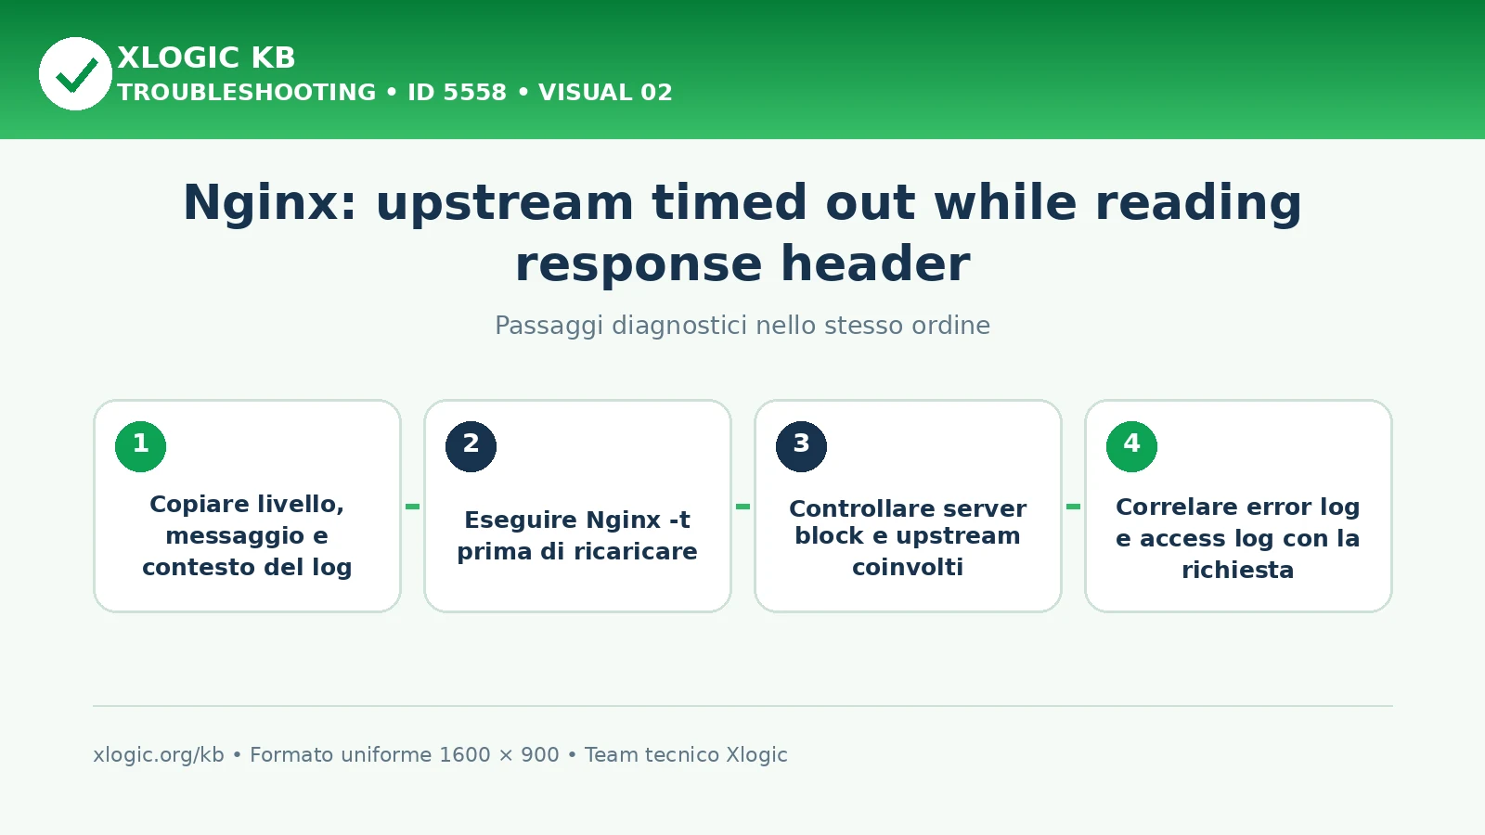This screenshot has width=1485, height=835.
Task: Select the text Copiare livello, messaggio e contesto del log
Action: click(247, 535)
